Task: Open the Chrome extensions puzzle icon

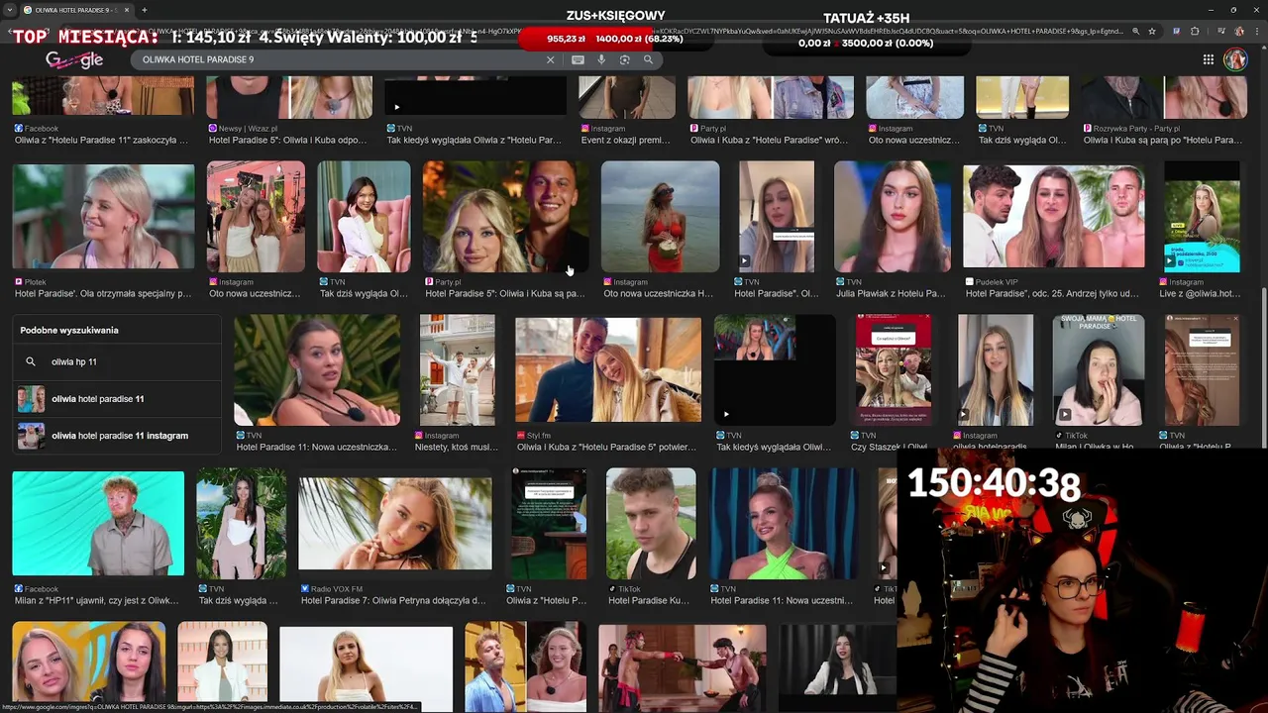Action: tap(1195, 31)
